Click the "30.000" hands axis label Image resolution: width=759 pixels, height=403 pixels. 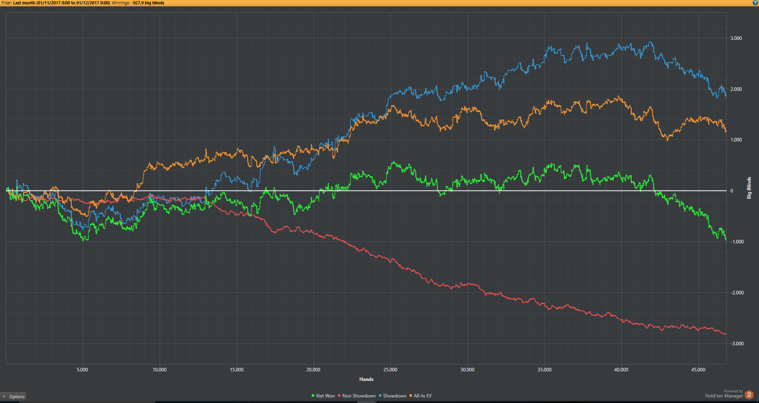pyautogui.click(x=467, y=370)
